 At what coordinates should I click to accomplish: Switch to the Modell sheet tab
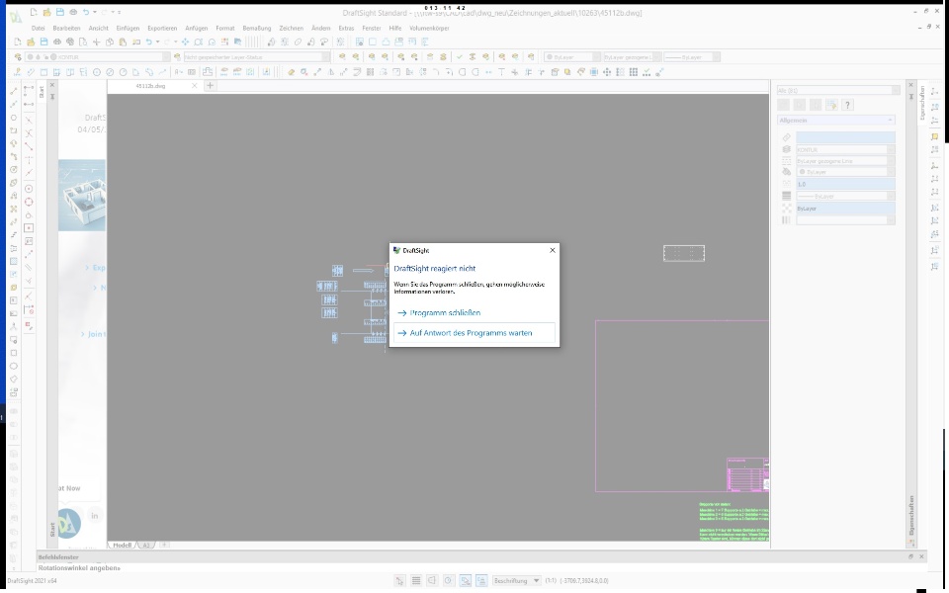[122, 546]
